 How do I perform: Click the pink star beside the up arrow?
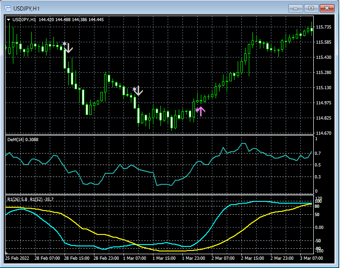click(197, 110)
